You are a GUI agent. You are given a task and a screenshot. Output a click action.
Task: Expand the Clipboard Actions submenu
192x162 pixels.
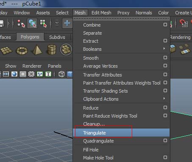point(121,99)
